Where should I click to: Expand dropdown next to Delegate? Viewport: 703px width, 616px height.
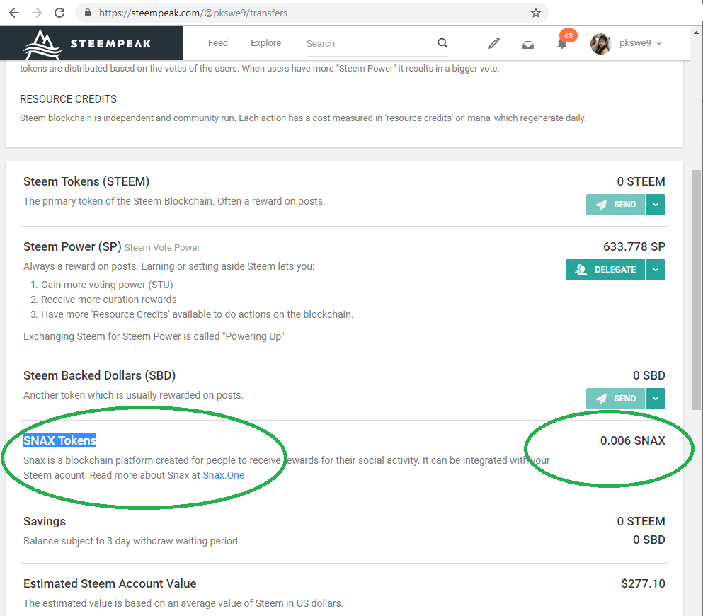656,270
